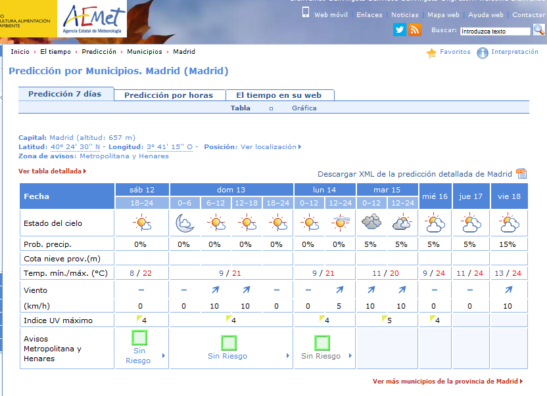This screenshot has width=547, height=396.
Task: Click the Buscar search text field
Action: click(495, 32)
